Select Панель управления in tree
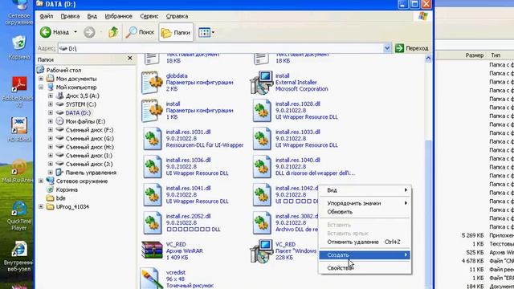 [91, 173]
